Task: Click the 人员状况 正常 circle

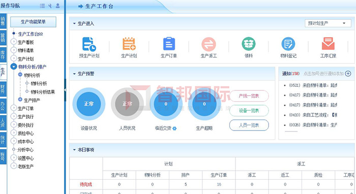Action: coord(127,104)
